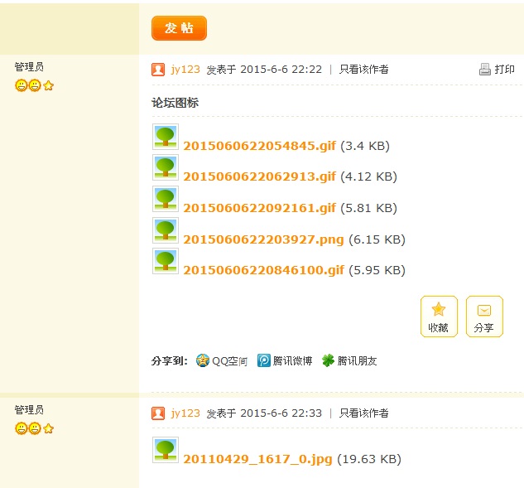
Task: Click the orange 发帖 post button
Action: point(179,28)
